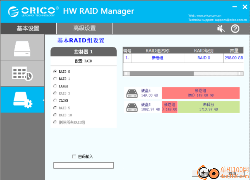Open the disk information sidebar icon
The image size is (250, 180).
click(x=22, y=48)
